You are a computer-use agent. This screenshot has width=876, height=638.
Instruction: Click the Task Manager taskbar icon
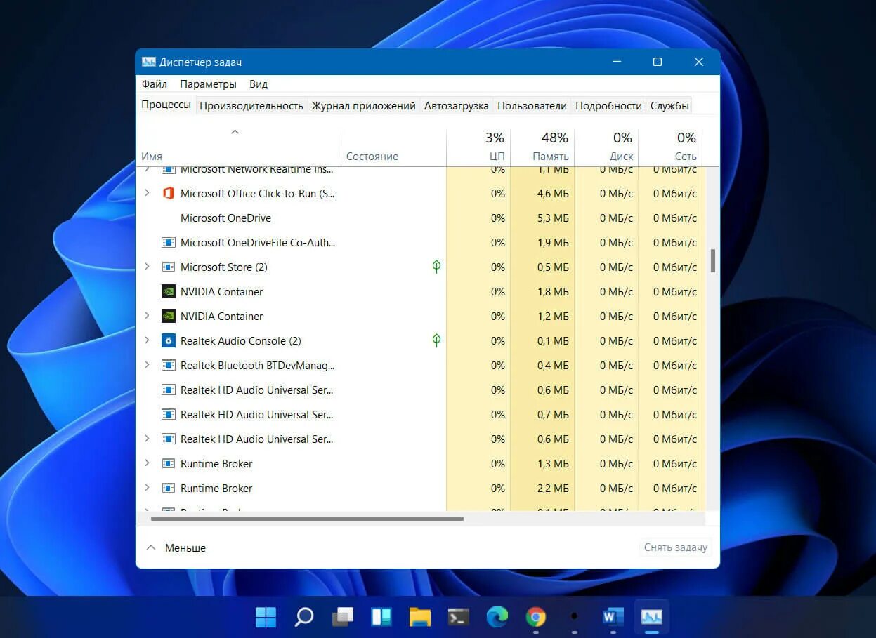(652, 617)
